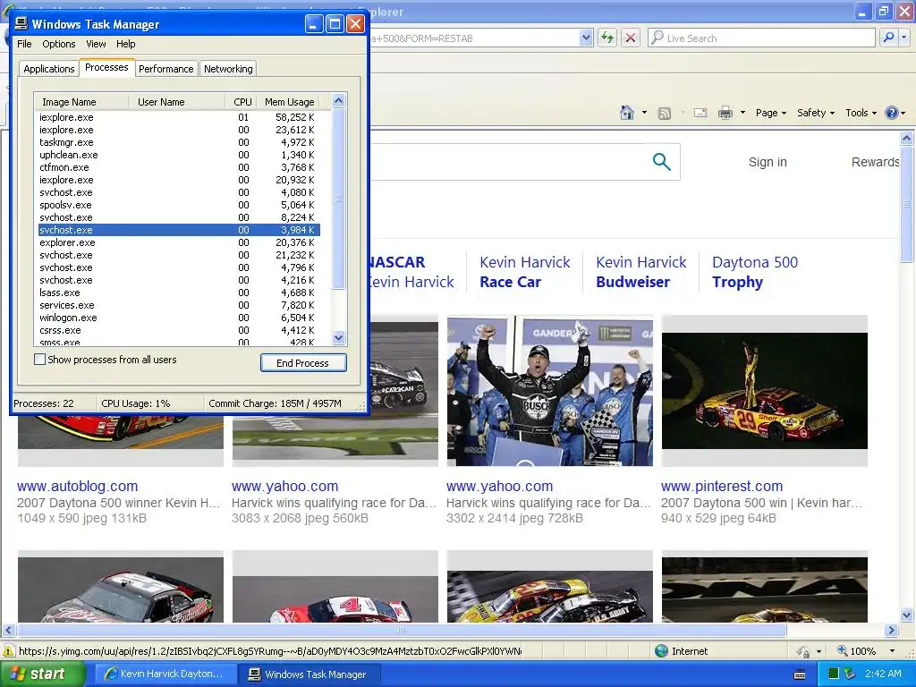Screen dimensions: 916x687
Task: Select Daytona 500 Trophy suggestion
Action: pyautogui.click(x=754, y=272)
